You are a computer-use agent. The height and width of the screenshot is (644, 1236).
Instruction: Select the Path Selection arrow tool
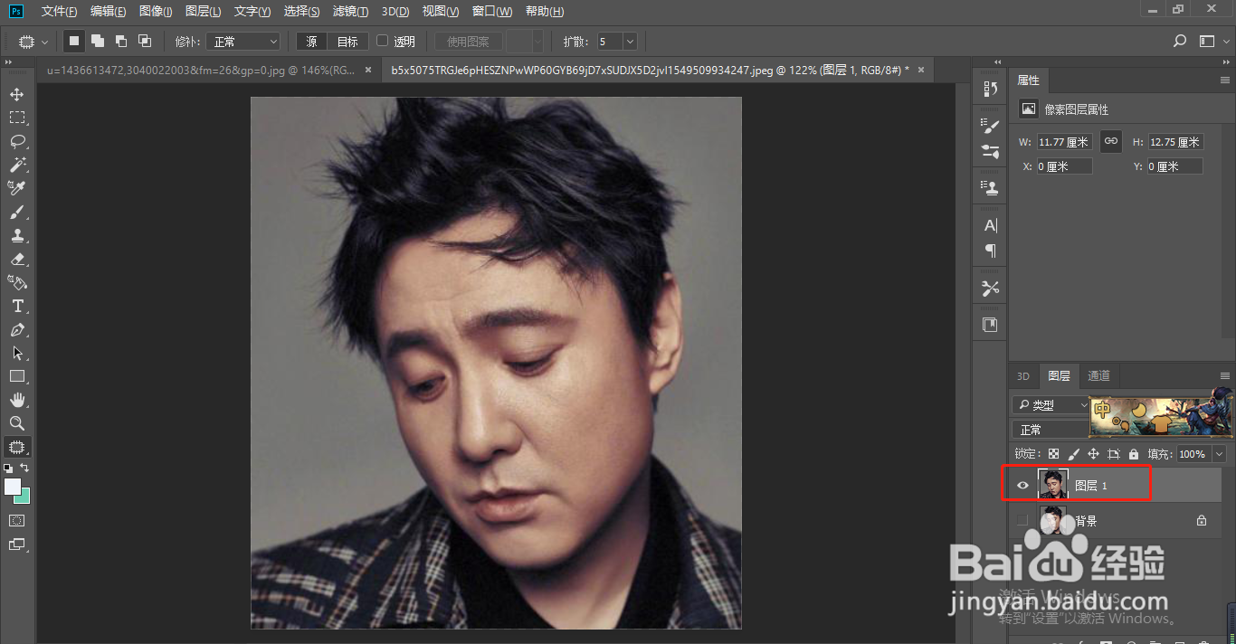[x=17, y=353]
